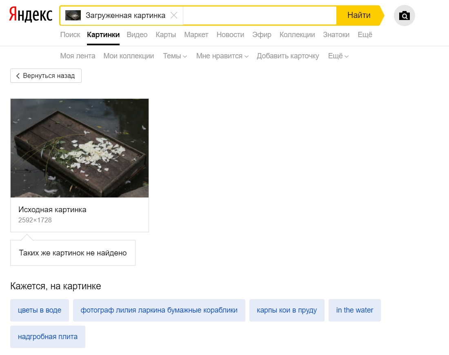Select the надгробная плита tag
Screen dimensions: 449x355
[47, 337]
